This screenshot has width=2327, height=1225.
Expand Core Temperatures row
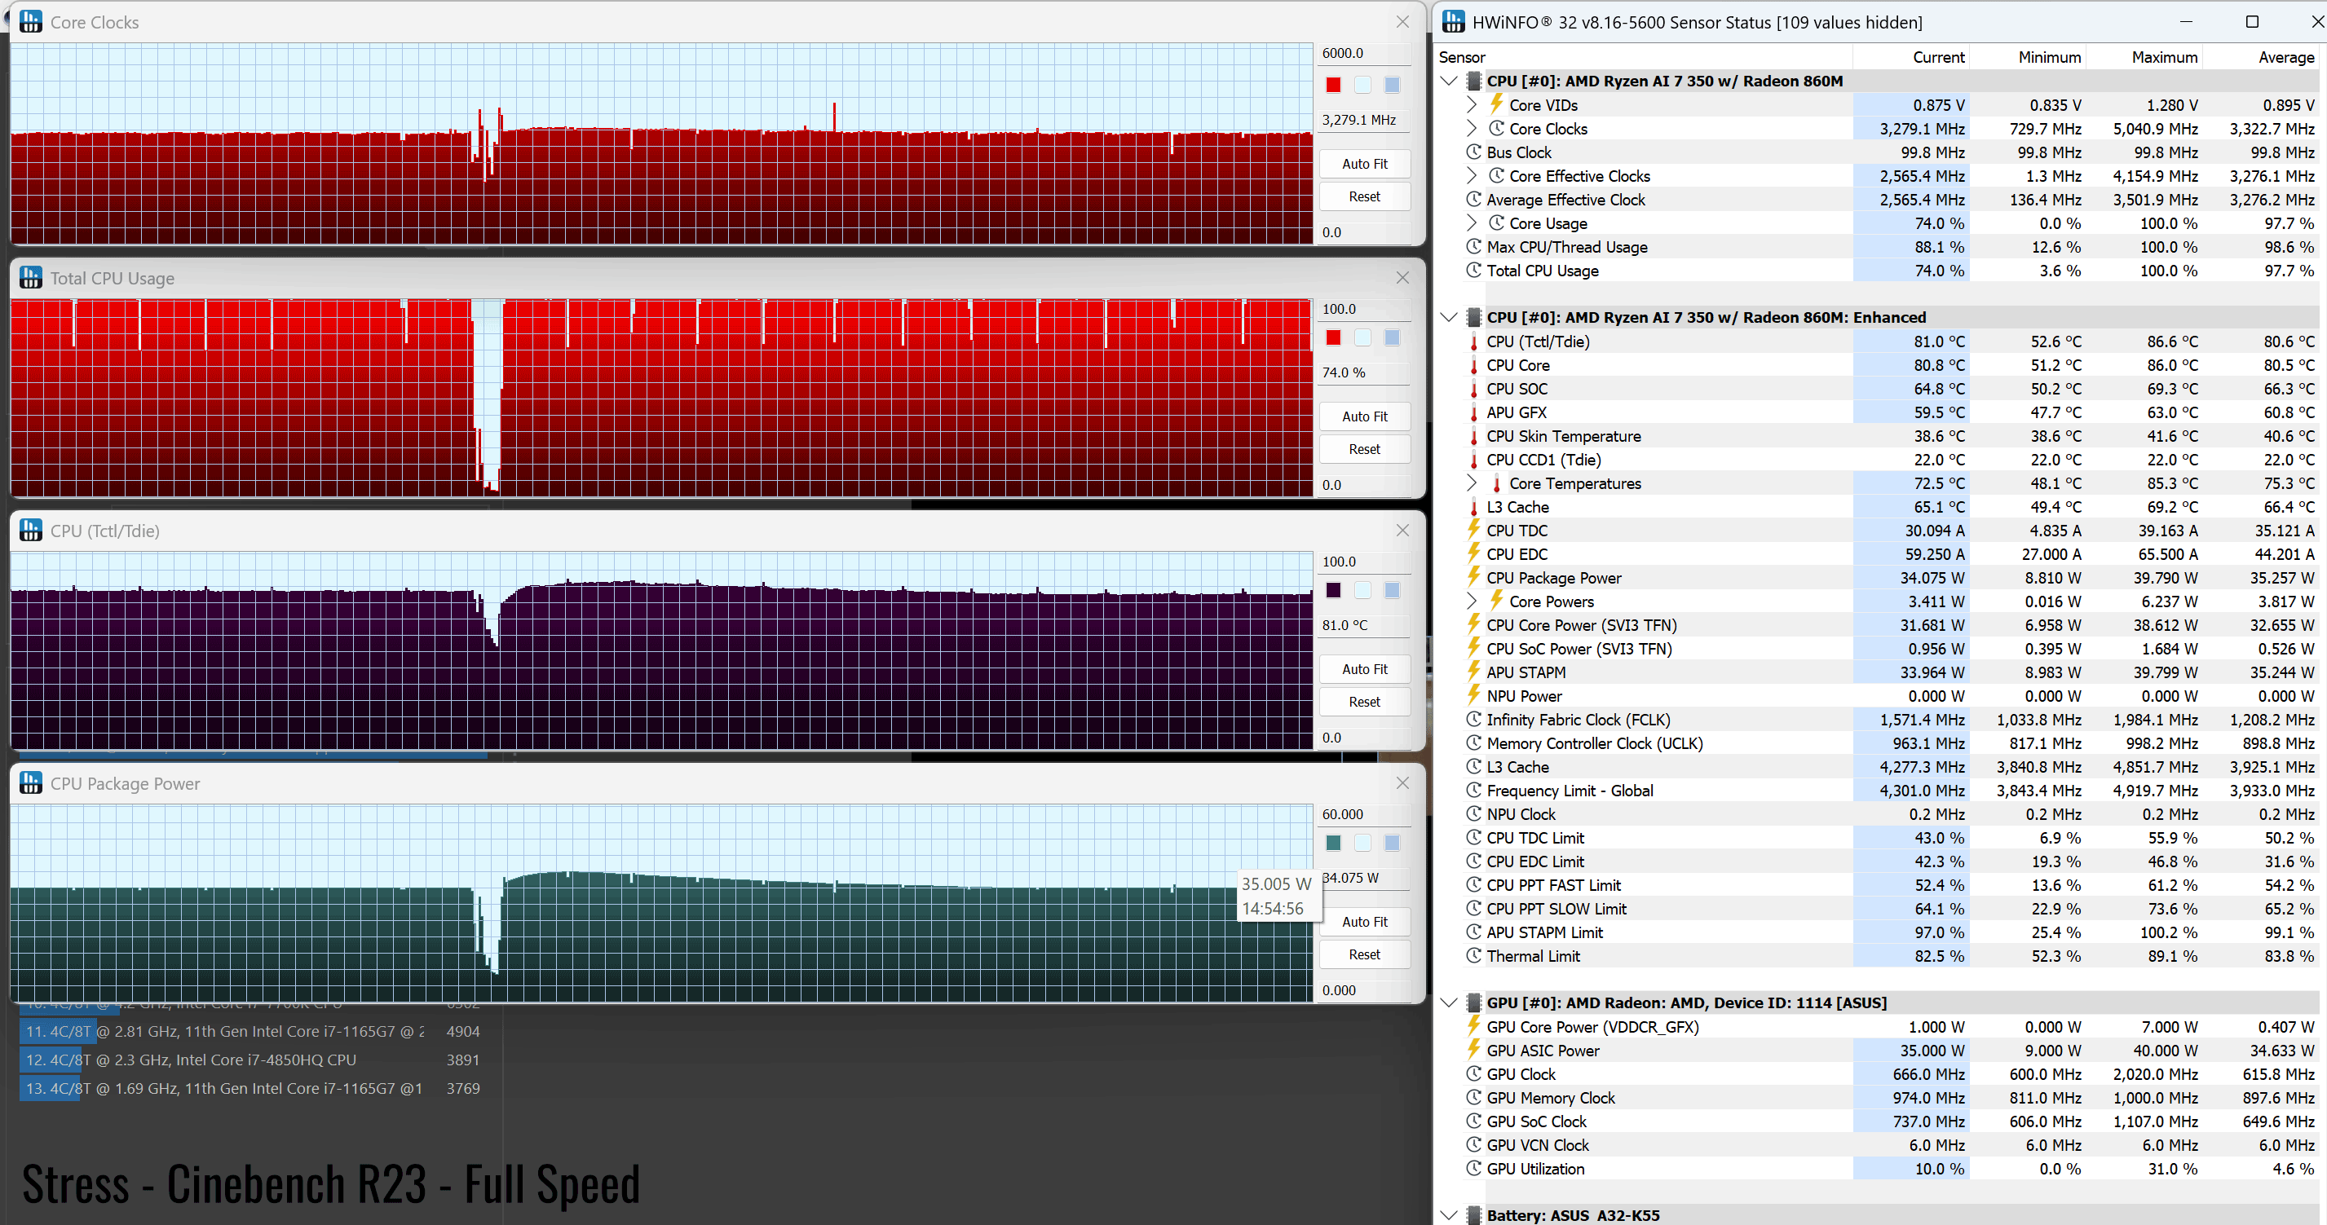pos(1472,483)
